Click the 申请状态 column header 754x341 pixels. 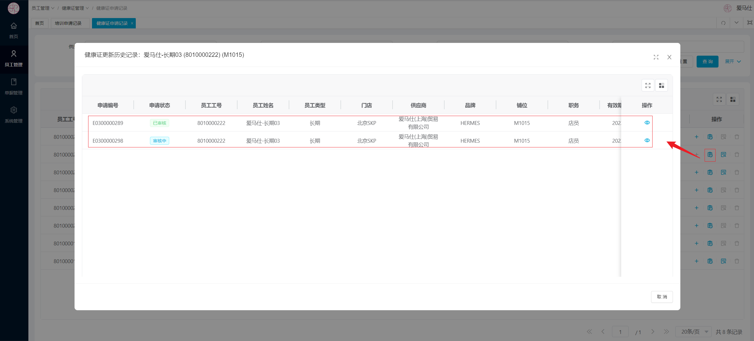pyautogui.click(x=159, y=105)
